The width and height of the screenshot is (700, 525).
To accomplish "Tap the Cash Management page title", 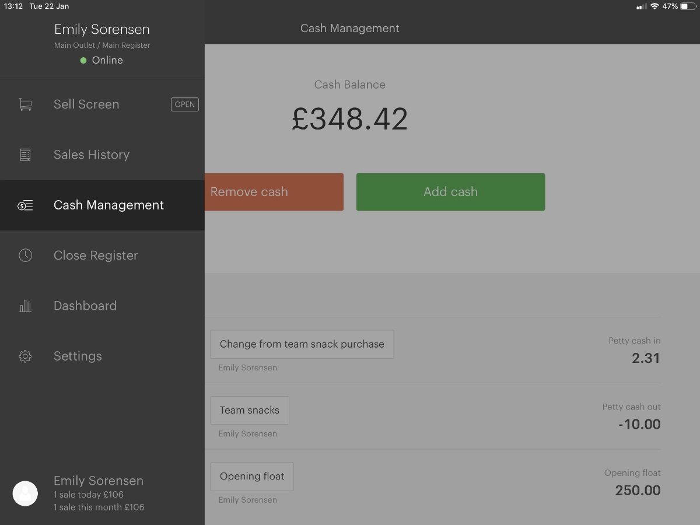I will pyautogui.click(x=350, y=28).
